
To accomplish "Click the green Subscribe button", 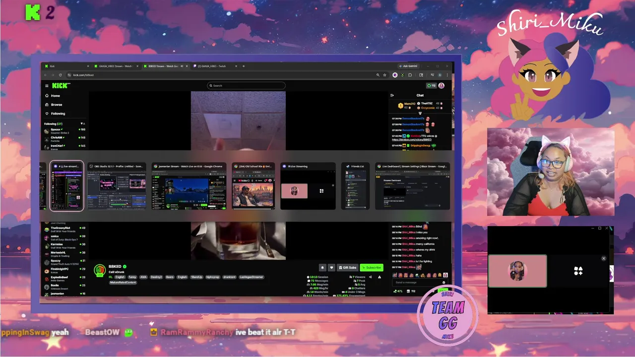I will pos(372,267).
